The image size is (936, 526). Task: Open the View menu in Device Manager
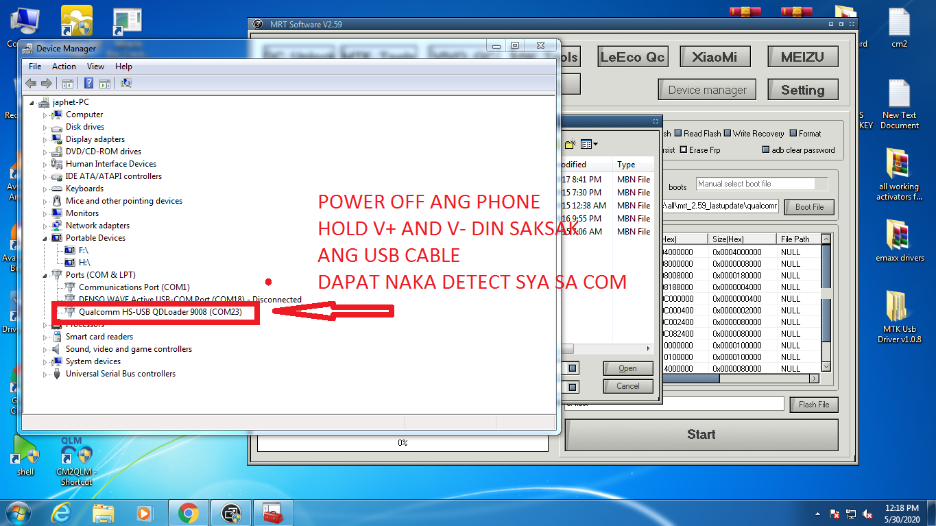coord(95,67)
